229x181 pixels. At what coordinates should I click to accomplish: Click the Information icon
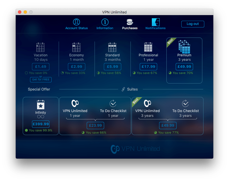[x=105, y=22]
